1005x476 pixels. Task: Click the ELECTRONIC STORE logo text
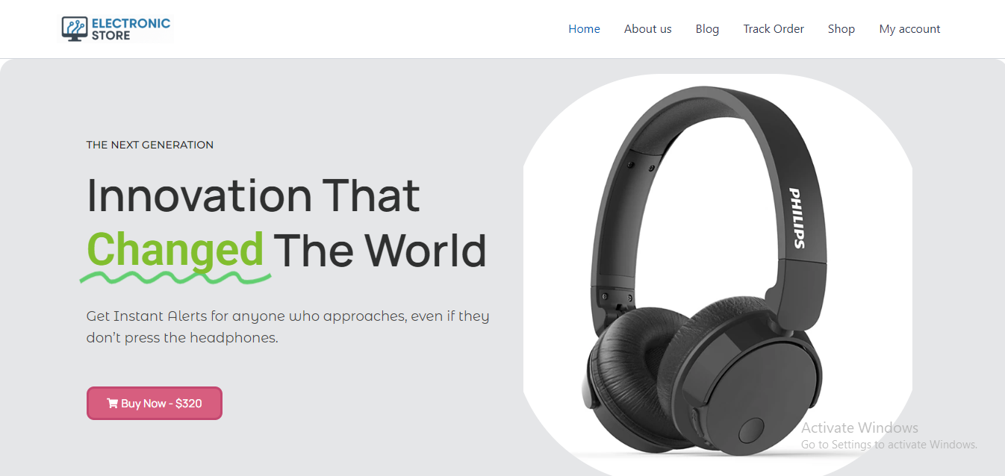point(131,29)
